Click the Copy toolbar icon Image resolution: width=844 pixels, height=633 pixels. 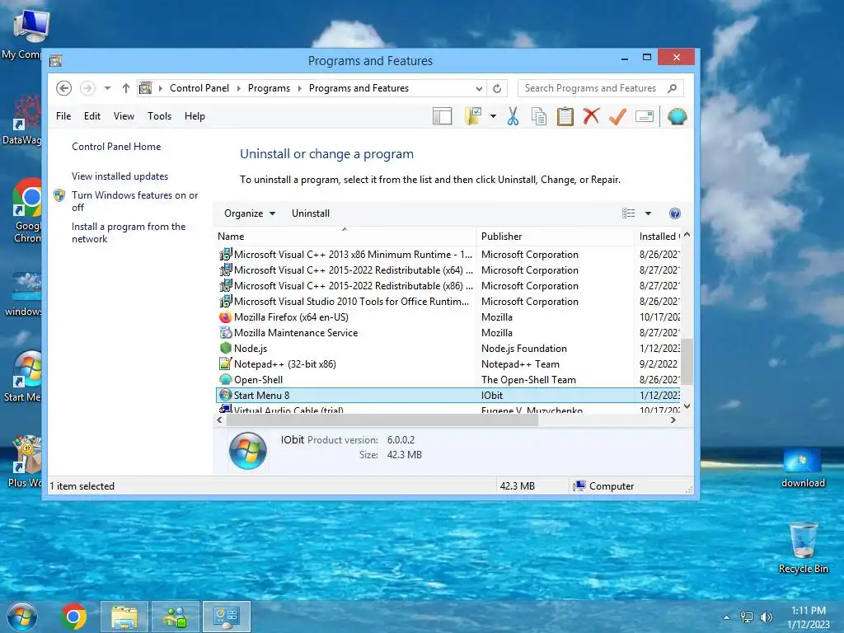point(539,116)
